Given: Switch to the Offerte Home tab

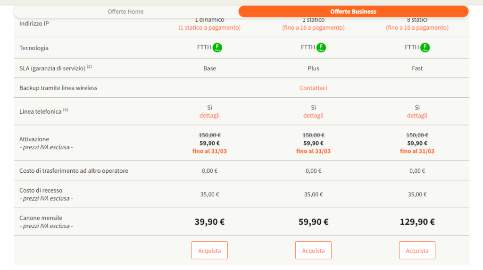Looking at the screenshot, I should click(125, 11).
